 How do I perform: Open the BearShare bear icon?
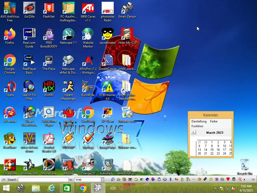pyautogui.click(x=10, y=141)
